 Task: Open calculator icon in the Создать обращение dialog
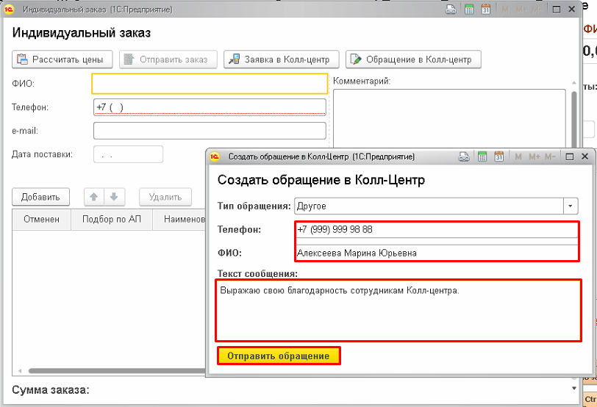[482, 156]
